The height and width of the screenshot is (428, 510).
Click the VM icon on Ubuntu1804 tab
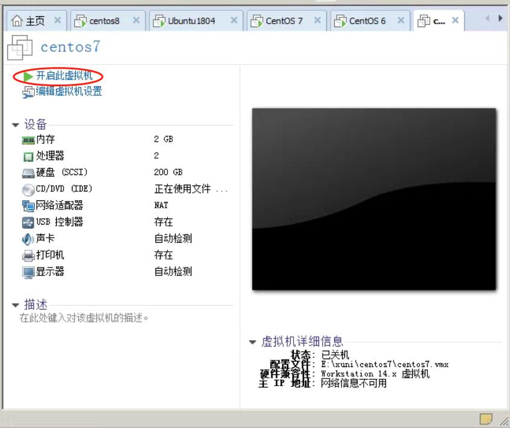click(x=159, y=21)
